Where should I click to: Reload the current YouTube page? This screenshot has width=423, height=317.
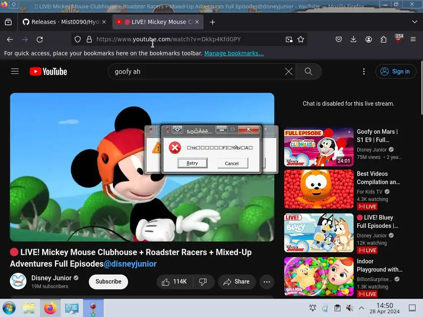click(40, 39)
